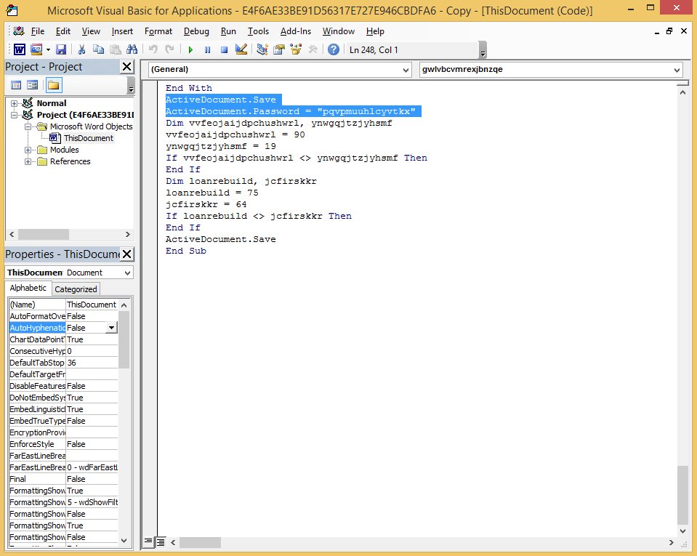Switch to the Categorized properties tab
This screenshot has width=697, height=556.
point(76,289)
